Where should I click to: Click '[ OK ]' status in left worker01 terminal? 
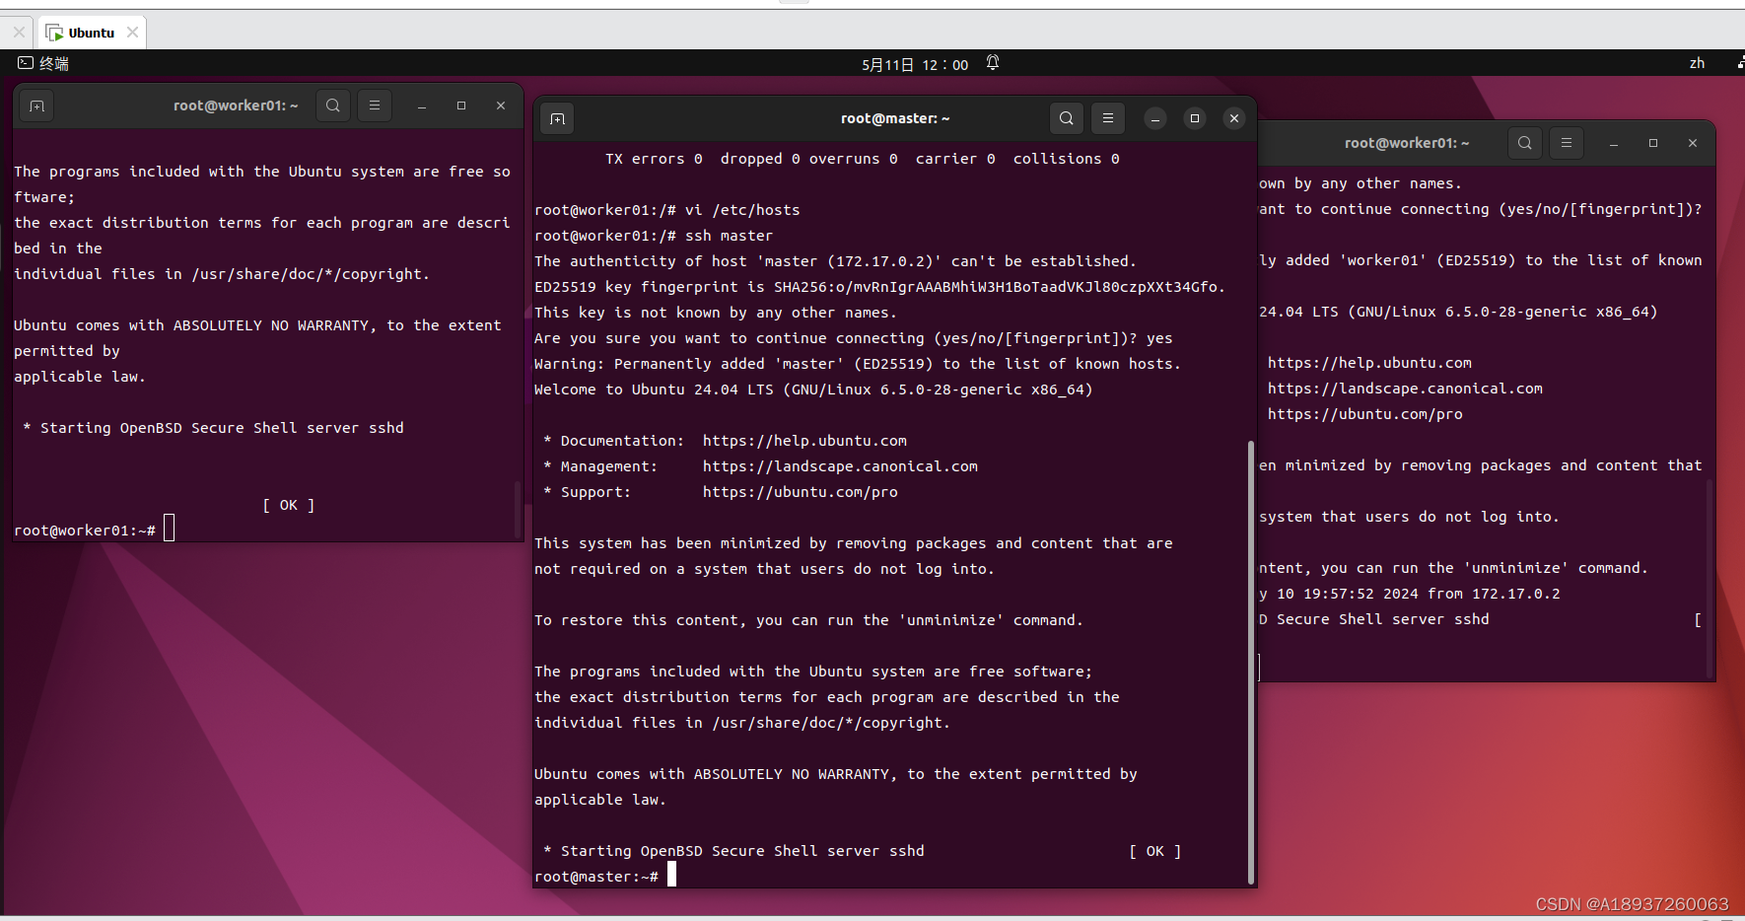point(288,505)
